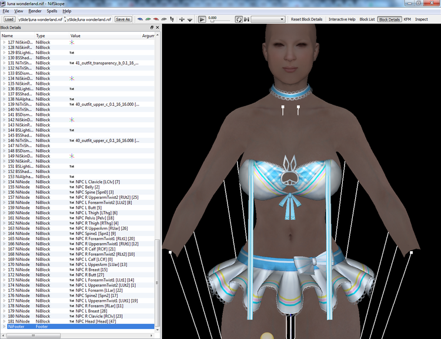The height and width of the screenshot is (339, 441).
Task: Expand row 161 NiNode Pelvis
Action: (x=4, y=218)
